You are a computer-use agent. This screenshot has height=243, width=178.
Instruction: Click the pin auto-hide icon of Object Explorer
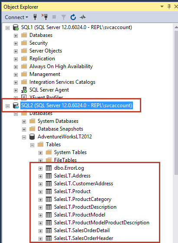pos(169,7)
